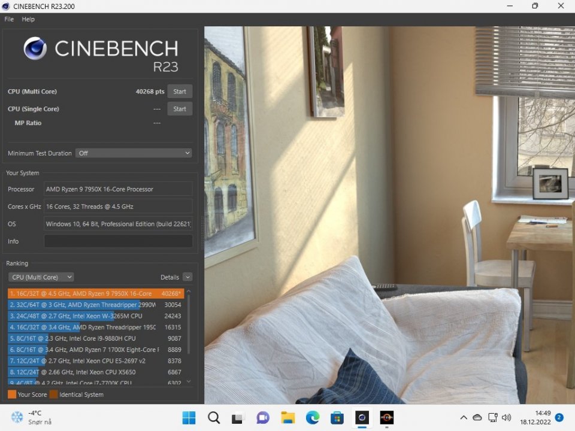Click the taskbar Search magnifier icon
Viewport: 575px width, 431px height.
click(x=214, y=417)
